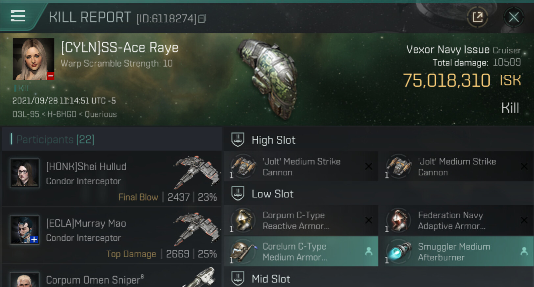
Task: Collapse the Low Slot section
Action: 272,194
